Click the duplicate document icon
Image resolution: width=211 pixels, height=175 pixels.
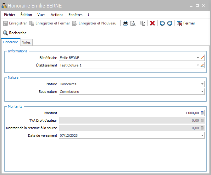[143, 23]
